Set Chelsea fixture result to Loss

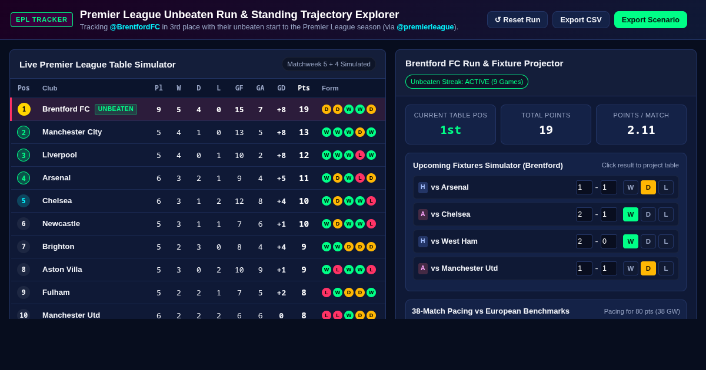(x=666, y=214)
